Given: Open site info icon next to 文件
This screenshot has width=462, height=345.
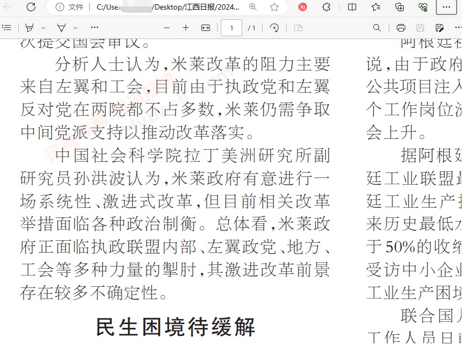Looking at the screenshot, I should [x=59, y=7].
